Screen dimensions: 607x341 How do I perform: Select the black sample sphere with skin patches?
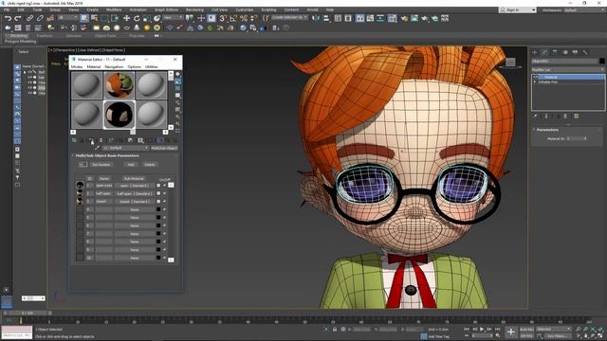pos(120,114)
